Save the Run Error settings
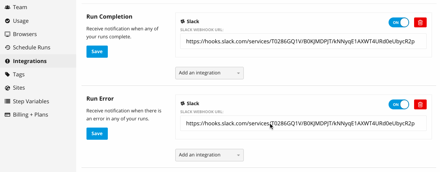Viewport: 440px width, 172px height. point(97,134)
